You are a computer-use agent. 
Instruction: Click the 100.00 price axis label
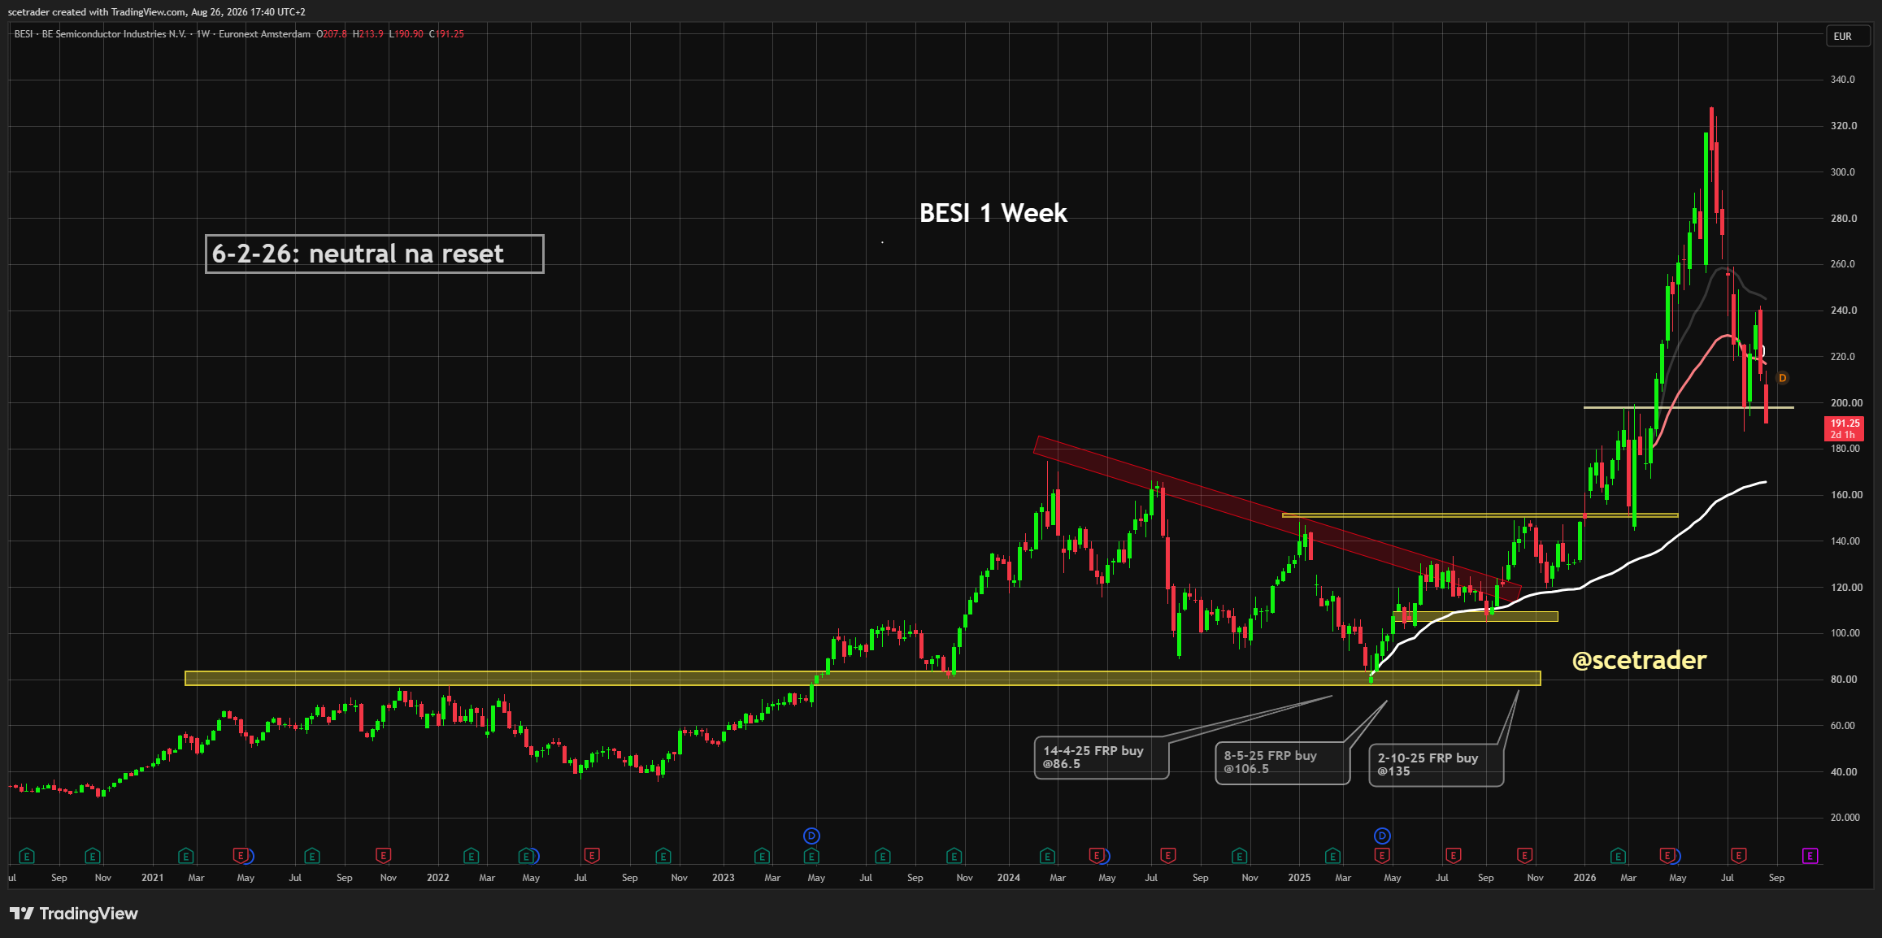coord(1845,633)
